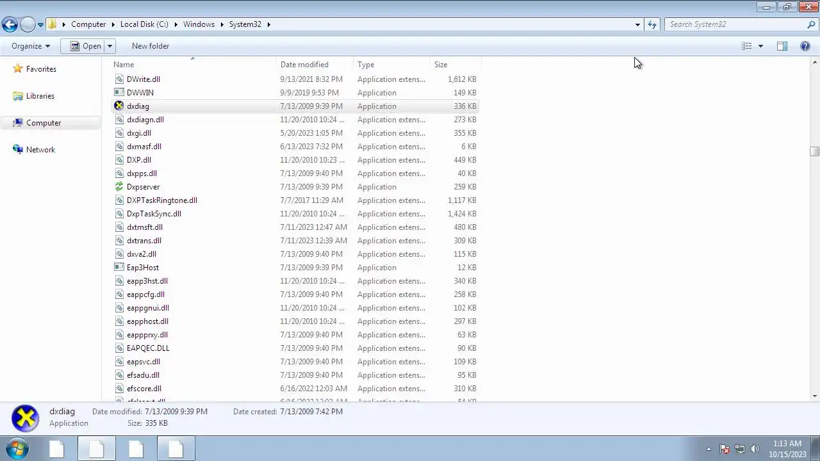
Task: Click the Back navigation arrow
Action: click(10, 24)
